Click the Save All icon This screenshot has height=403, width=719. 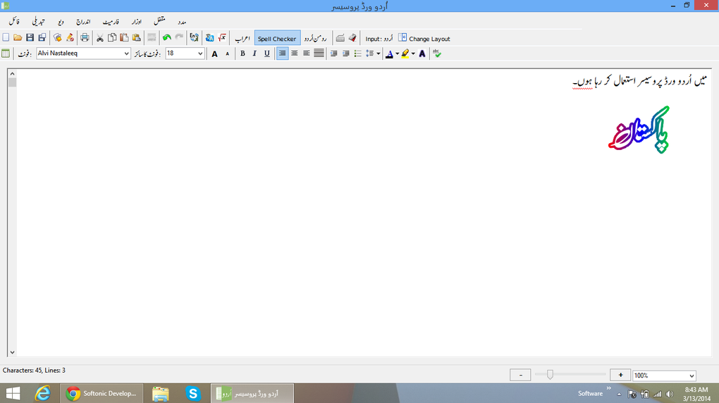click(42, 37)
